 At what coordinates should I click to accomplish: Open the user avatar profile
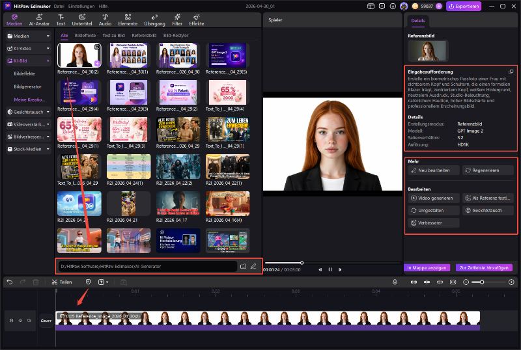[x=404, y=7]
